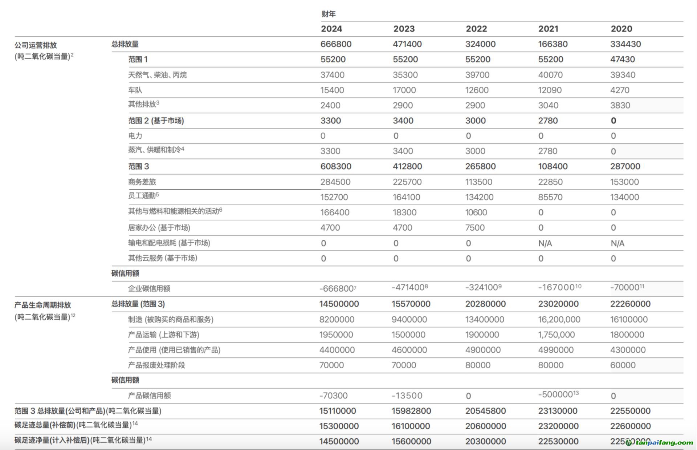
Task: Click the 108400 Scope 3 value
Action: [553, 166]
